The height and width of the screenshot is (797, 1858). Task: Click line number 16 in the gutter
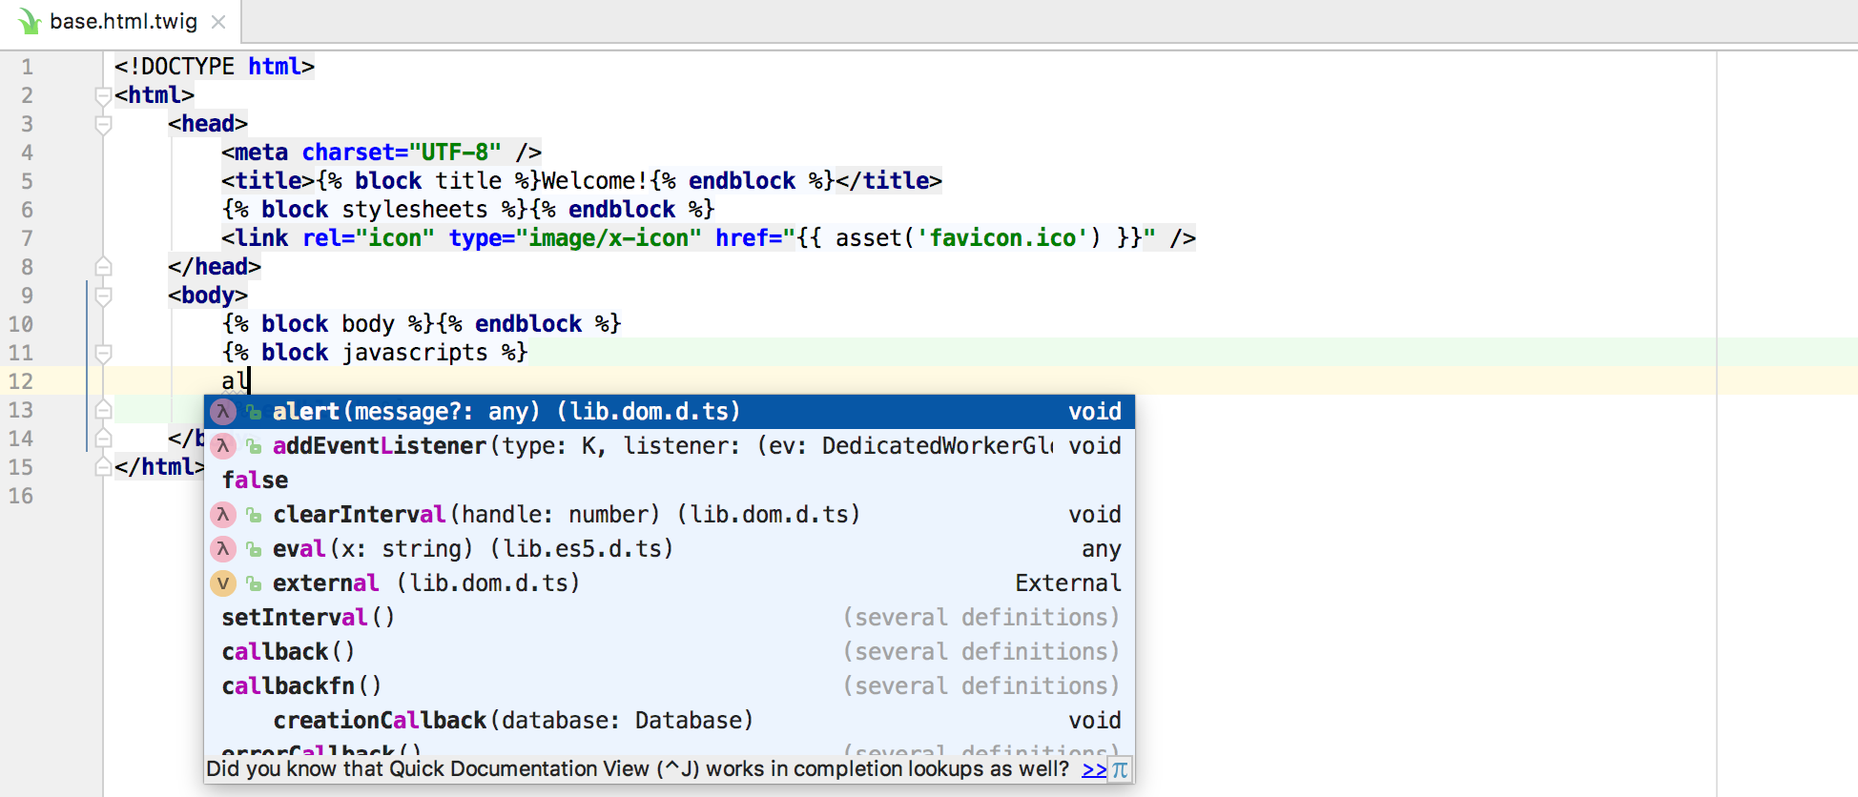21,496
